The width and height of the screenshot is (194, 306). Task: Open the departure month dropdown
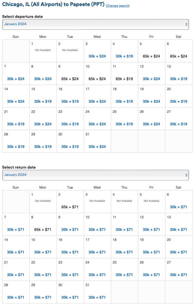coord(95,24)
